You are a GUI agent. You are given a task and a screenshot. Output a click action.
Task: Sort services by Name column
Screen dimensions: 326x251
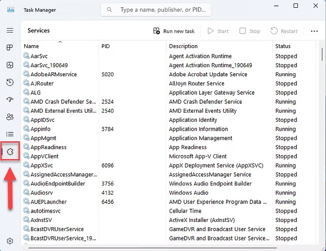(31, 46)
